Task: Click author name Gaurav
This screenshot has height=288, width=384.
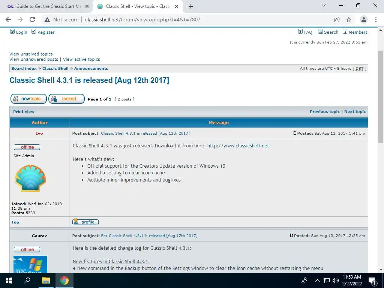Action: coord(39,236)
